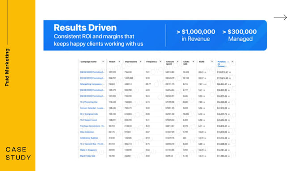This screenshot has width=304, height=171.
Task: Click the Results Driven banner heading
Action: pyautogui.click(x=85, y=28)
